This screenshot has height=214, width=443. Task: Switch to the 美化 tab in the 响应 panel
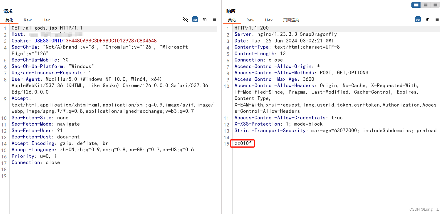[232, 20]
